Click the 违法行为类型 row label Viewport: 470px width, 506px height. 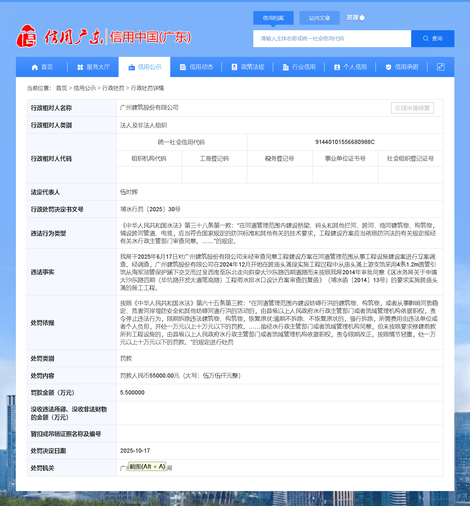48,233
